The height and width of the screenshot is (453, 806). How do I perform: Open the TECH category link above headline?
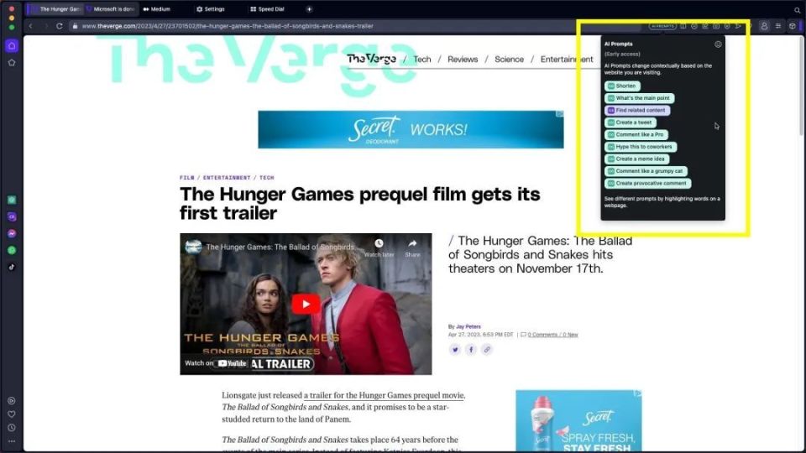[x=267, y=178]
